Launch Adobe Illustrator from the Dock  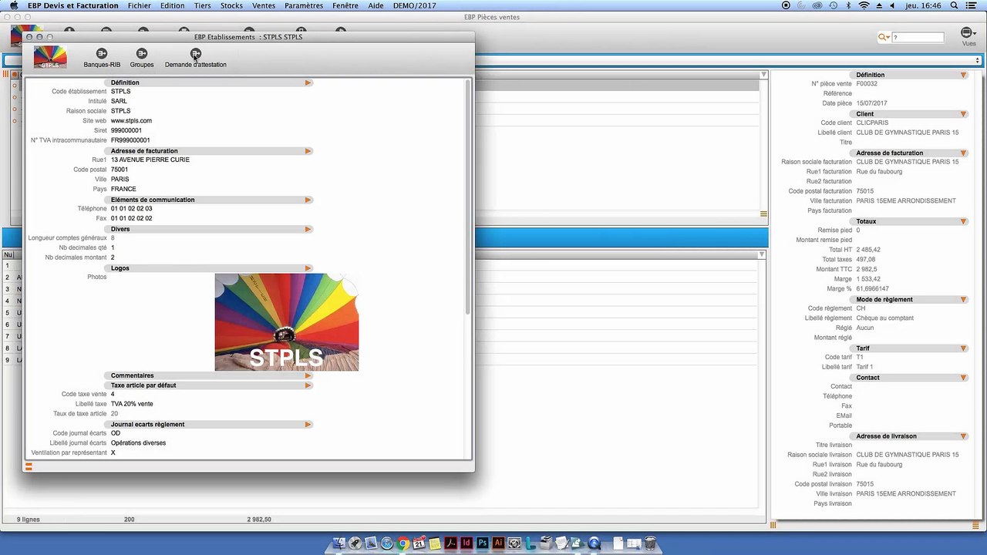499,543
